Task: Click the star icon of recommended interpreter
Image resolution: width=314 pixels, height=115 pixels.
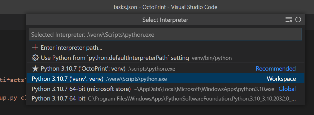Action: coord(35,69)
